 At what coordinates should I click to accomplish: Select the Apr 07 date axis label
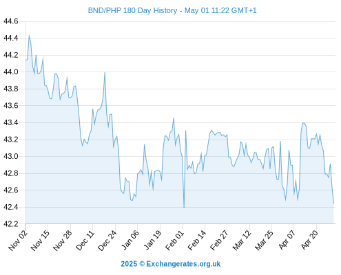pyautogui.click(x=287, y=240)
